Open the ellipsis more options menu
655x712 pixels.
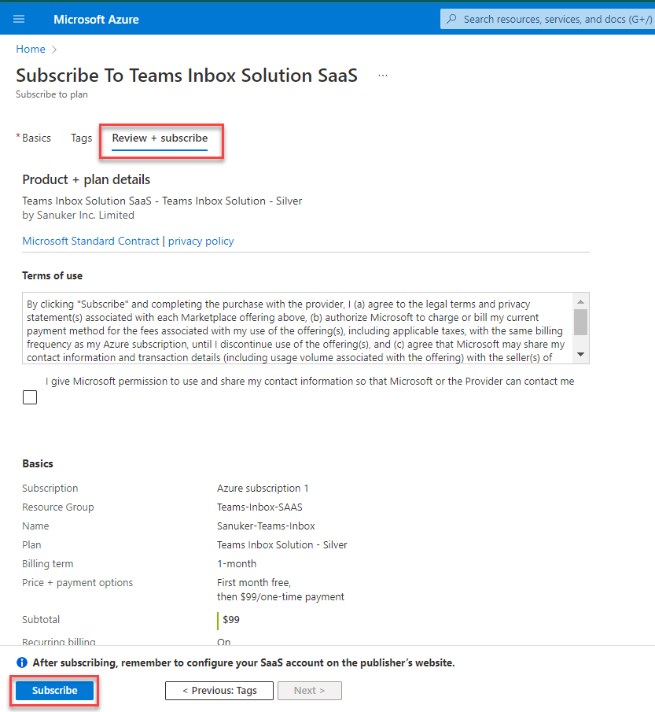click(383, 76)
